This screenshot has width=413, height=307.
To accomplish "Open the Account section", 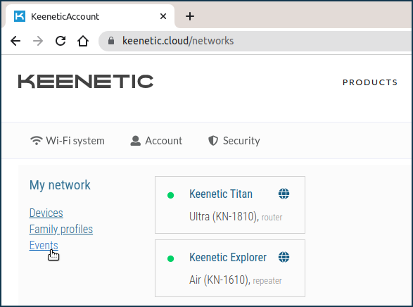I will tap(156, 141).
